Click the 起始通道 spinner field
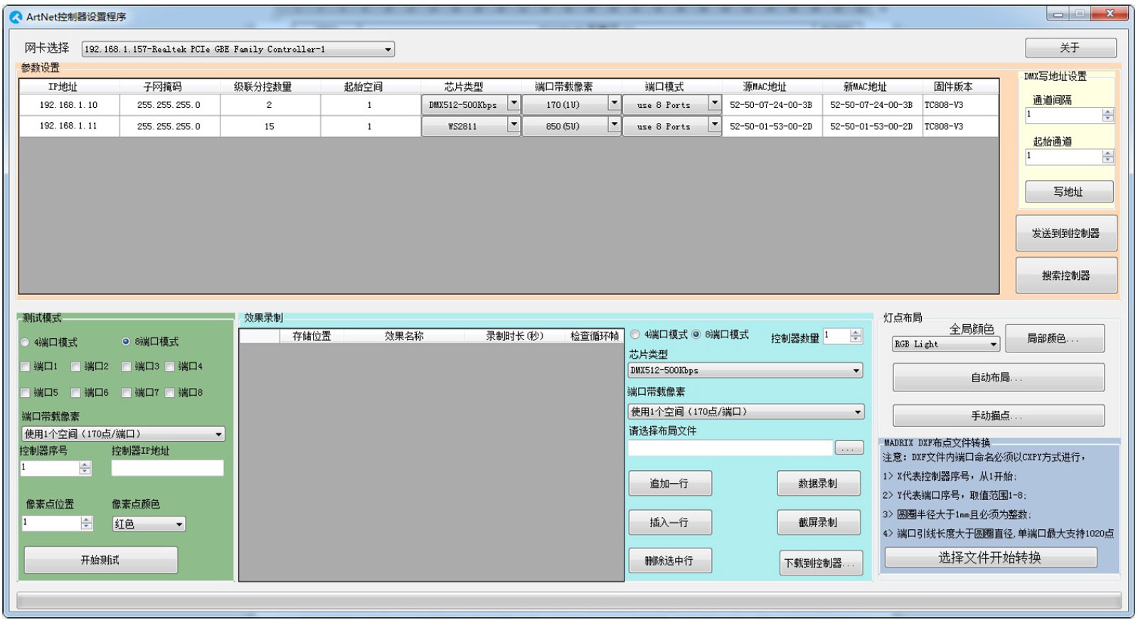 pyautogui.click(x=1069, y=156)
